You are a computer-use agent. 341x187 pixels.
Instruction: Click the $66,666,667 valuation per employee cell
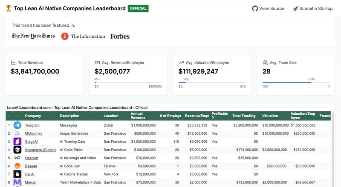pyautogui.click(x=305, y=182)
